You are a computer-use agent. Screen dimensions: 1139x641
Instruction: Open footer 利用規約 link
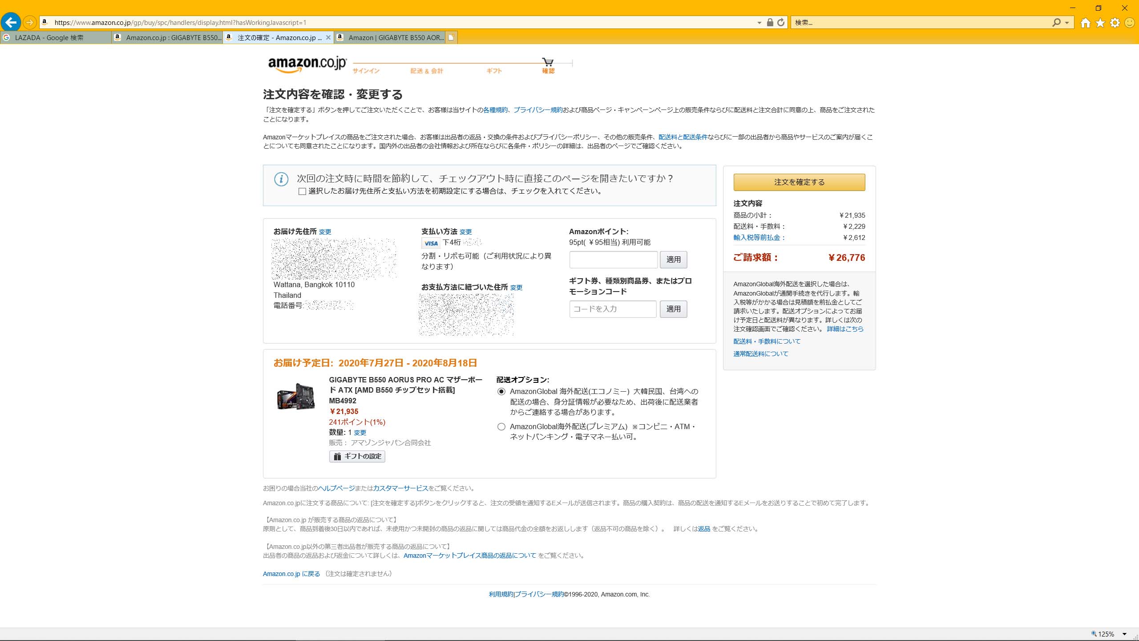(x=501, y=594)
